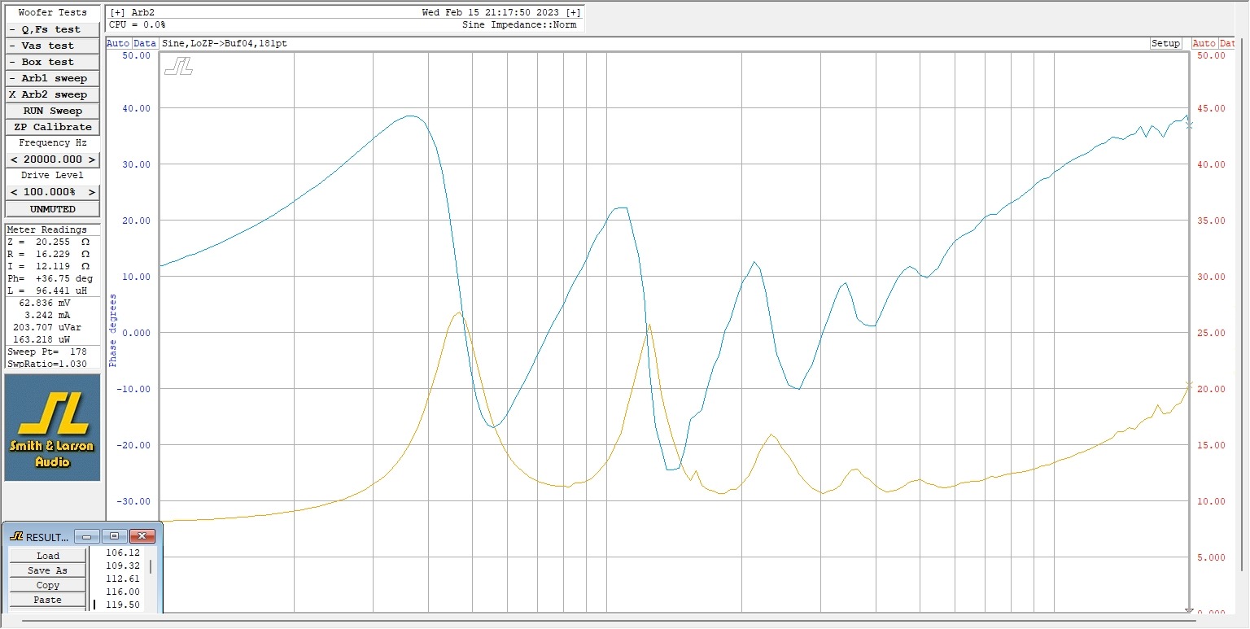Increase frequency with the right arrow
Screen dimensions: 1250x629
click(x=92, y=159)
